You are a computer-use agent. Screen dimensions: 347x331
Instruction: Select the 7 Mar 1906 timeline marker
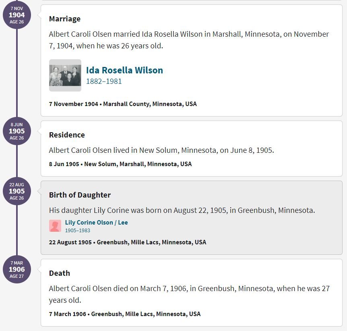[17, 269]
